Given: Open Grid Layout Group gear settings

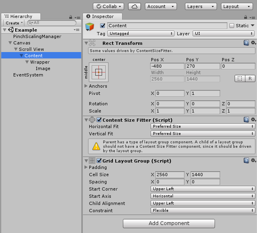Looking at the screenshot, I should pyautogui.click(x=253, y=161).
